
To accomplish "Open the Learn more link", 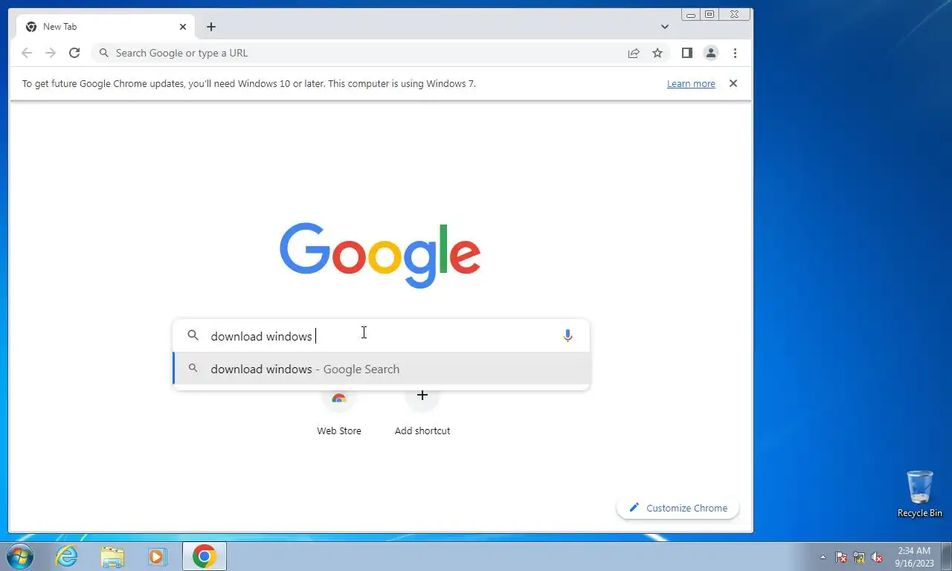I will [691, 84].
